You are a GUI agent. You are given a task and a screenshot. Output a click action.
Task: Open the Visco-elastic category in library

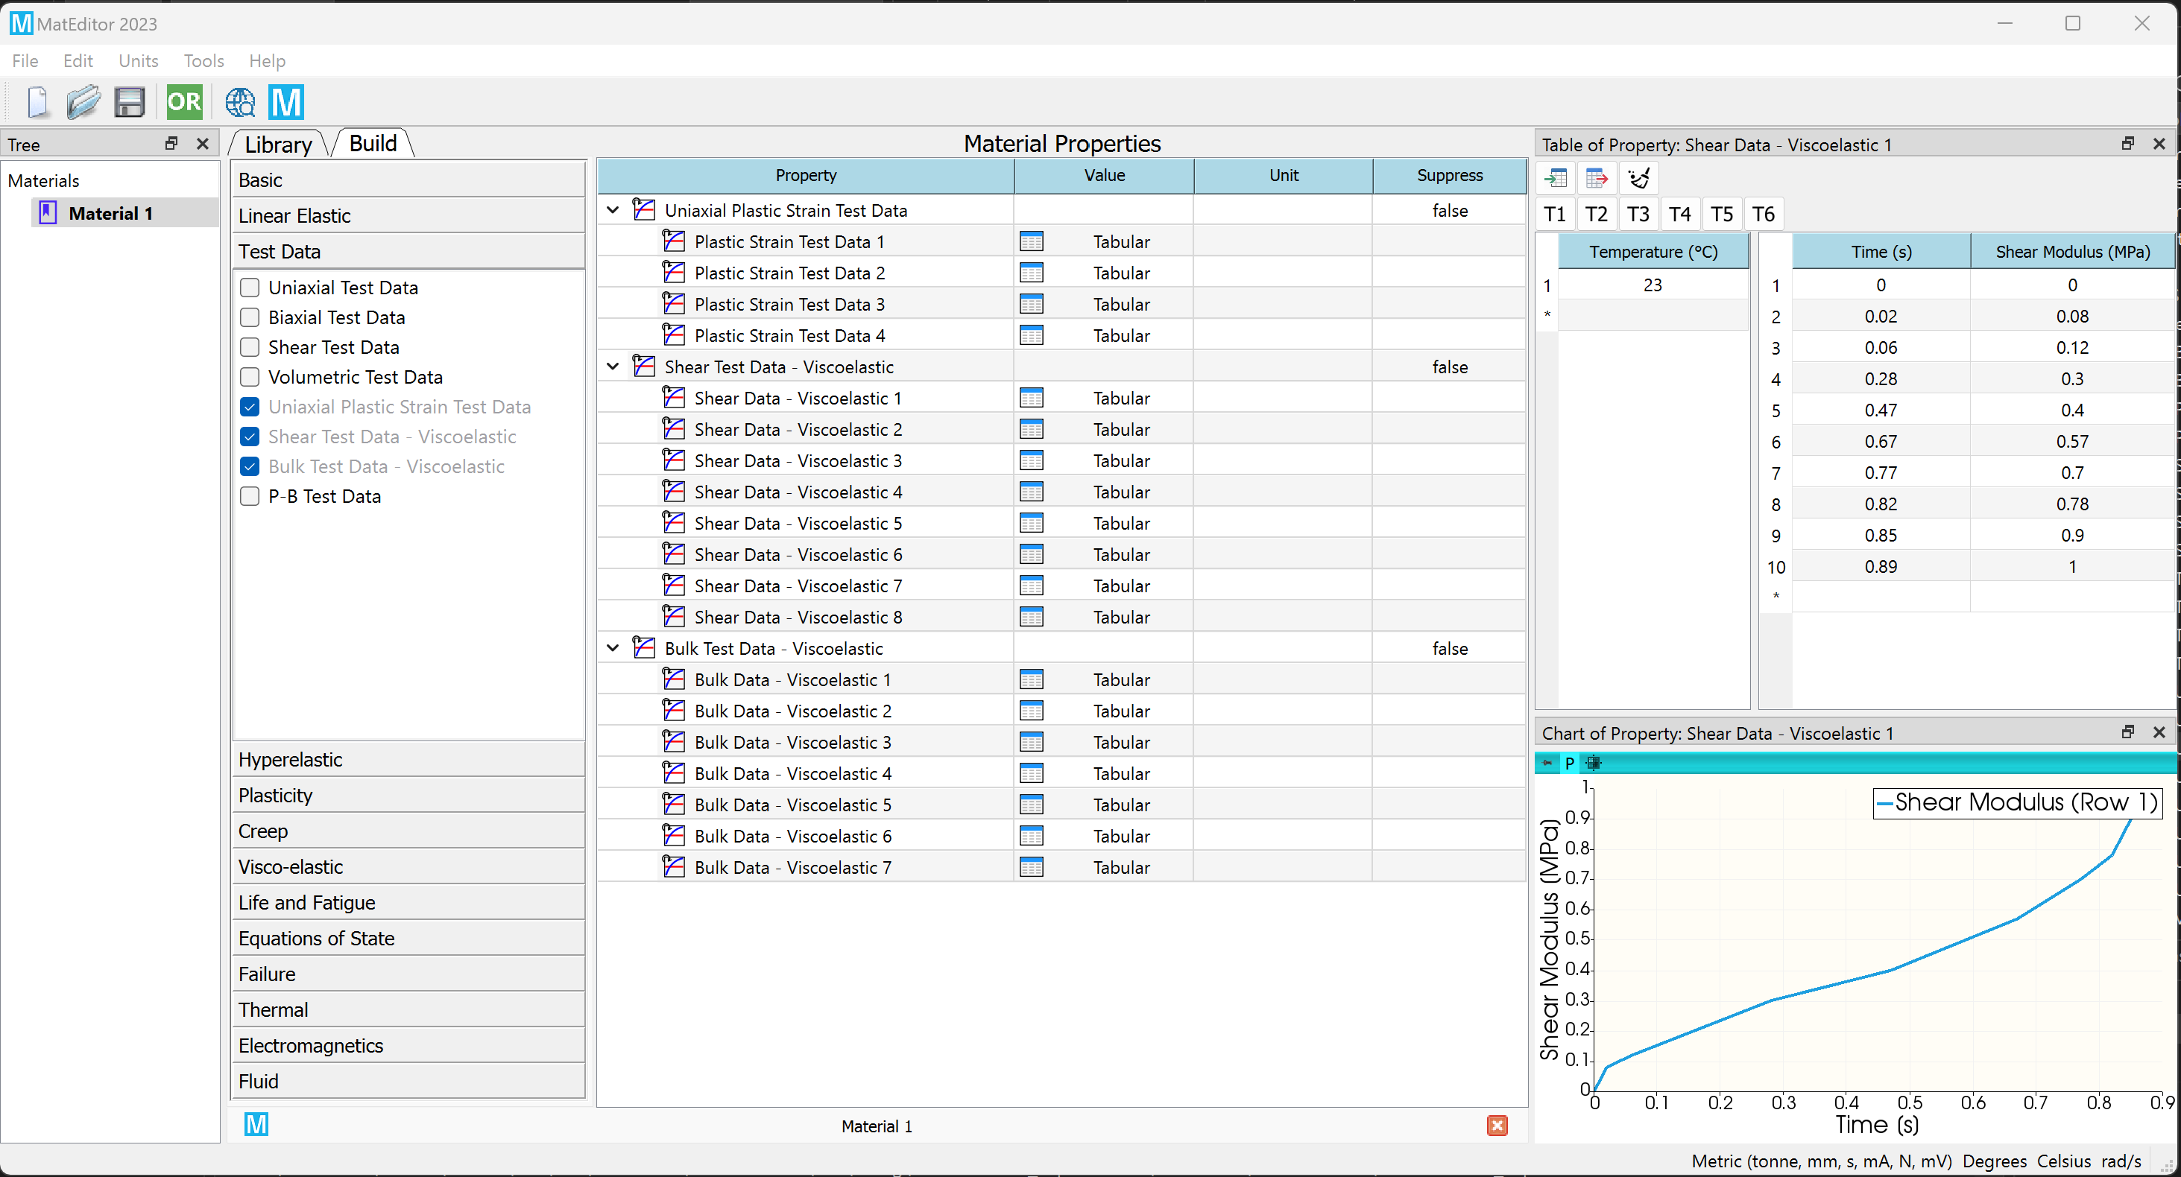tap(291, 867)
